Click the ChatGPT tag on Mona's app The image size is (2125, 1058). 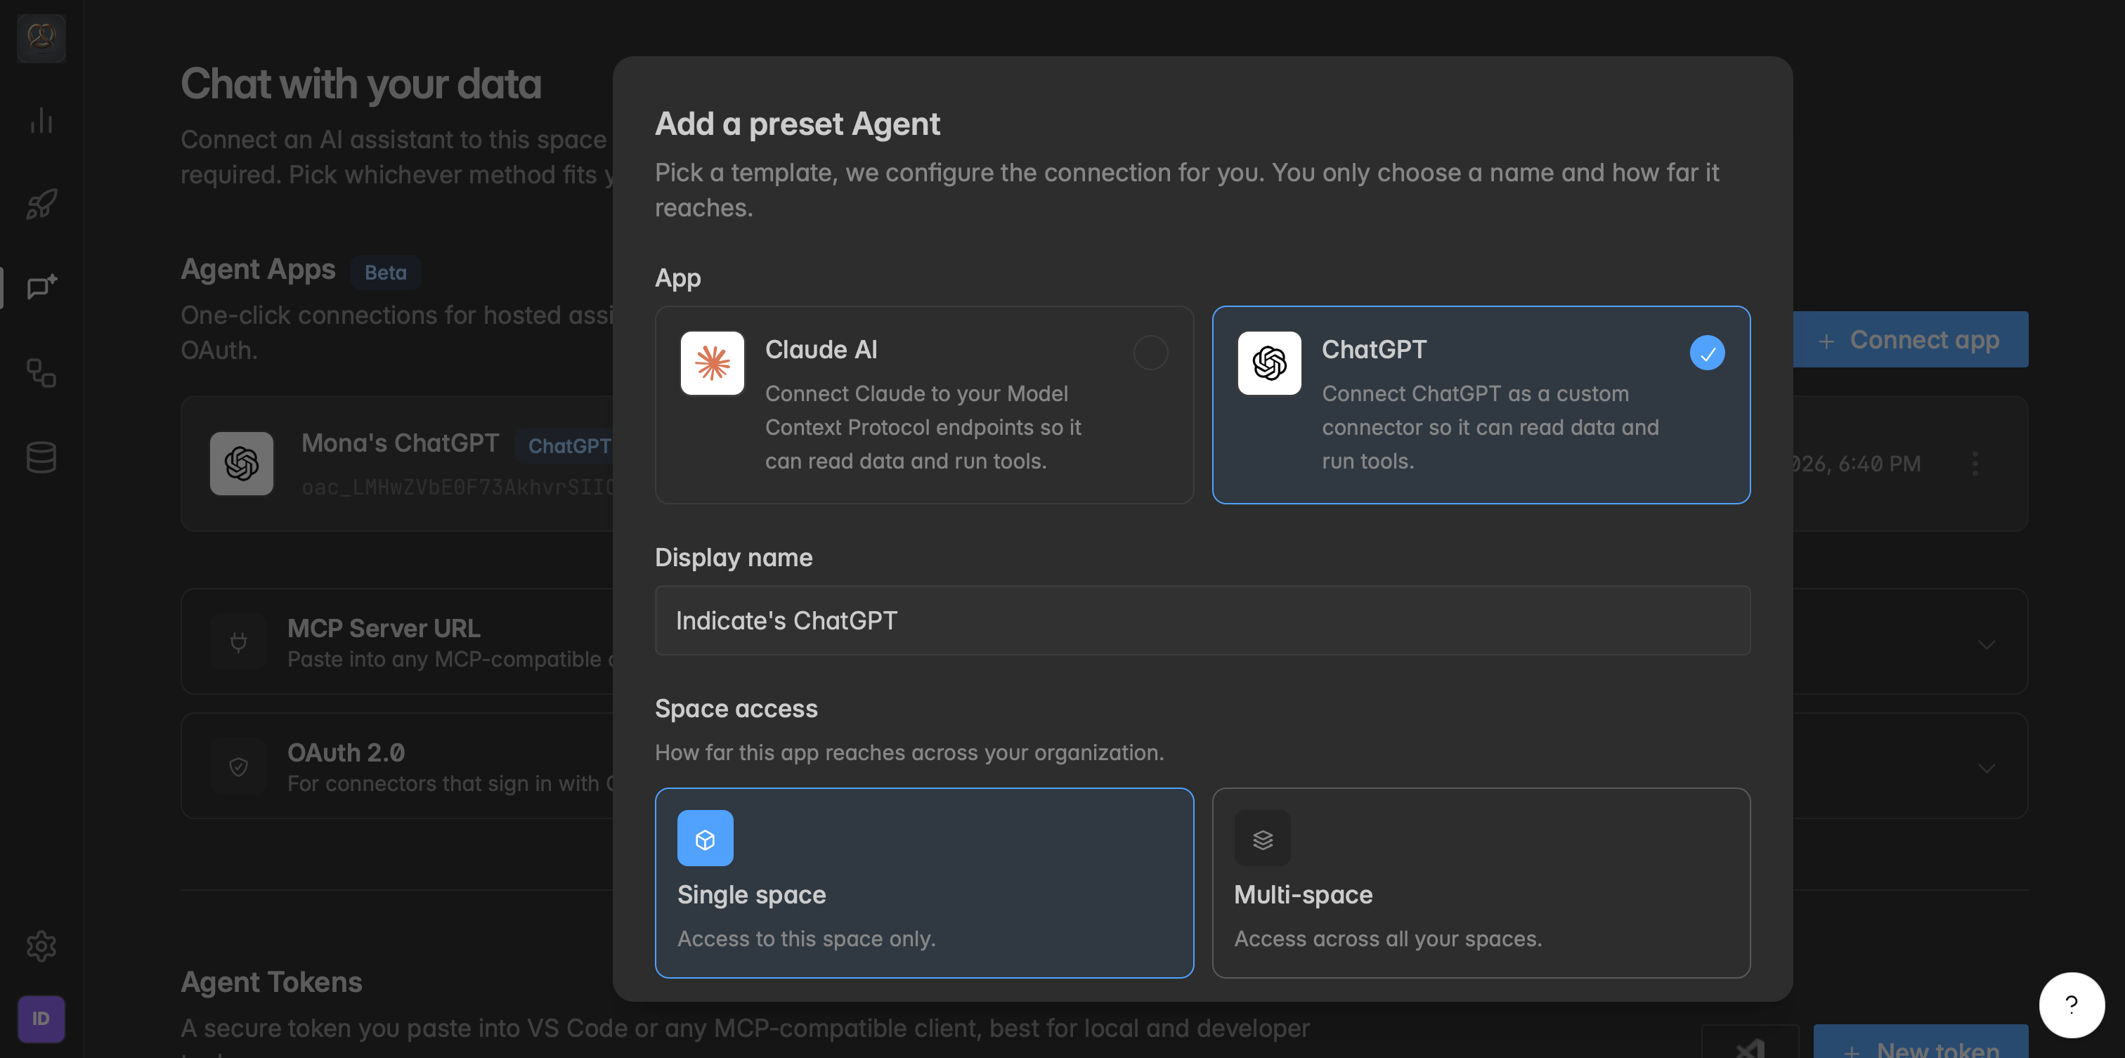(x=565, y=446)
